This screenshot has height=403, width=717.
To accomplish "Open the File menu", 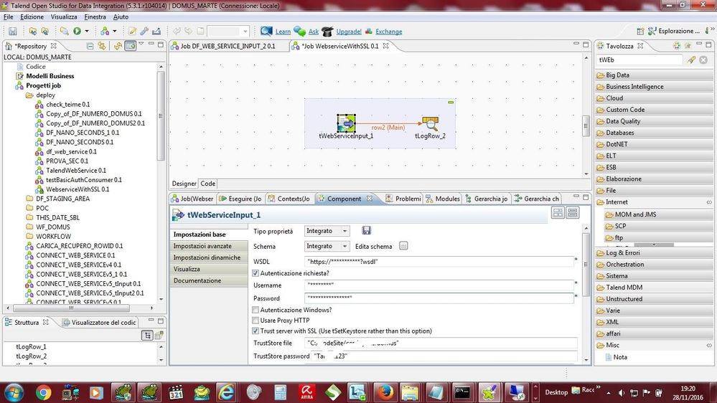I will (8, 17).
